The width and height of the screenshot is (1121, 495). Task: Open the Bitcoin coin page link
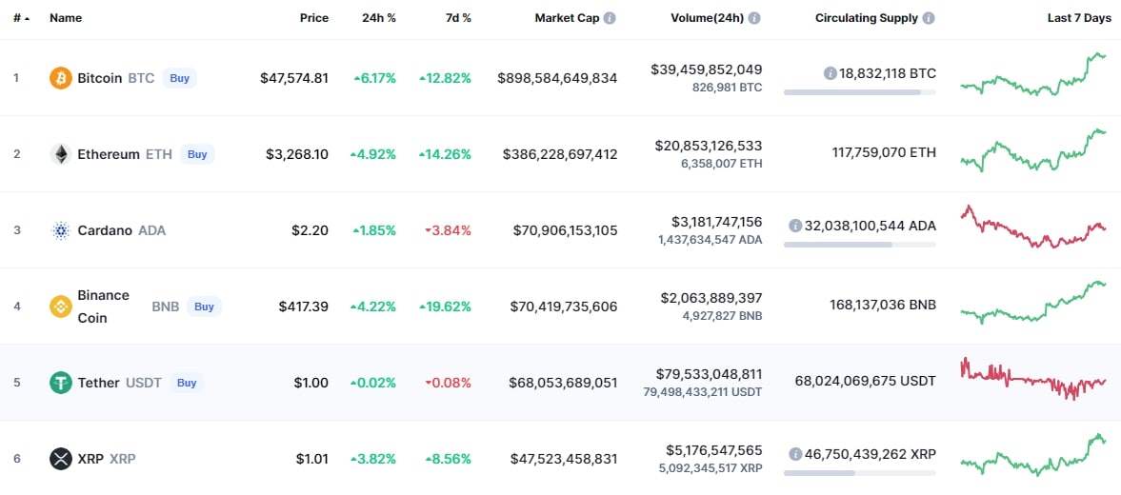(100, 78)
